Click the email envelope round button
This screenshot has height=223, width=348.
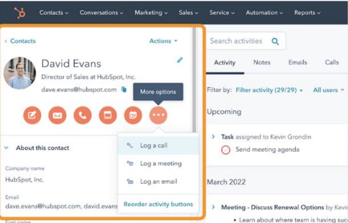click(x=57, y=115)
